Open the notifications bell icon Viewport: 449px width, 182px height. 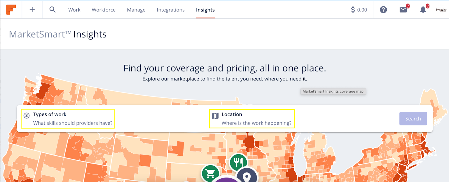click(x=423, y=10)
